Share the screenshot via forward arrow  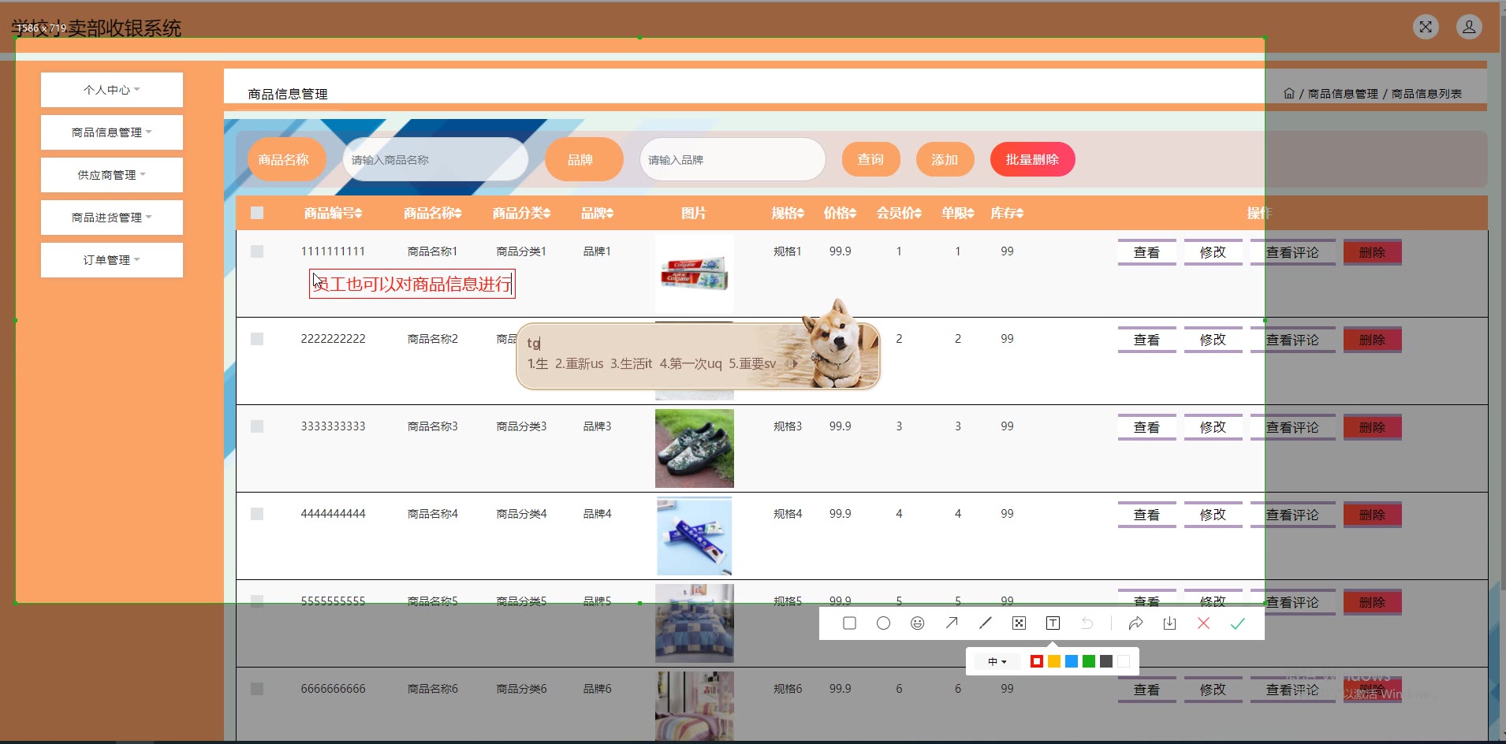(1135, 623)
